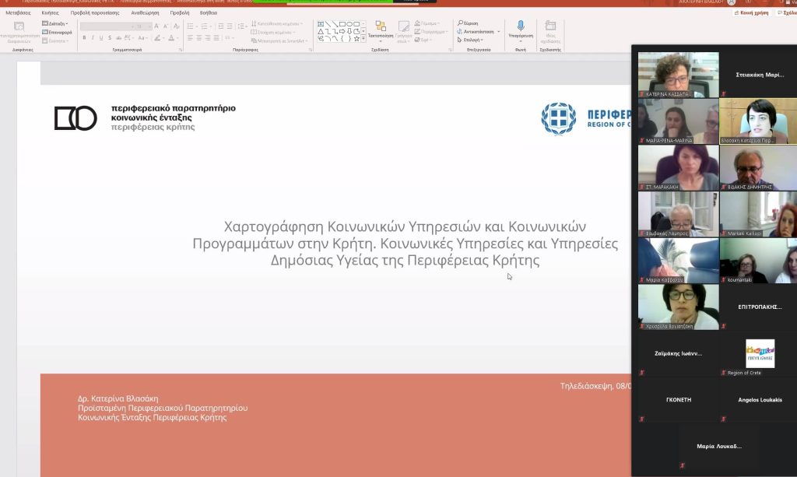Click the Κοινή χρήση share button

tap(751, 12)
